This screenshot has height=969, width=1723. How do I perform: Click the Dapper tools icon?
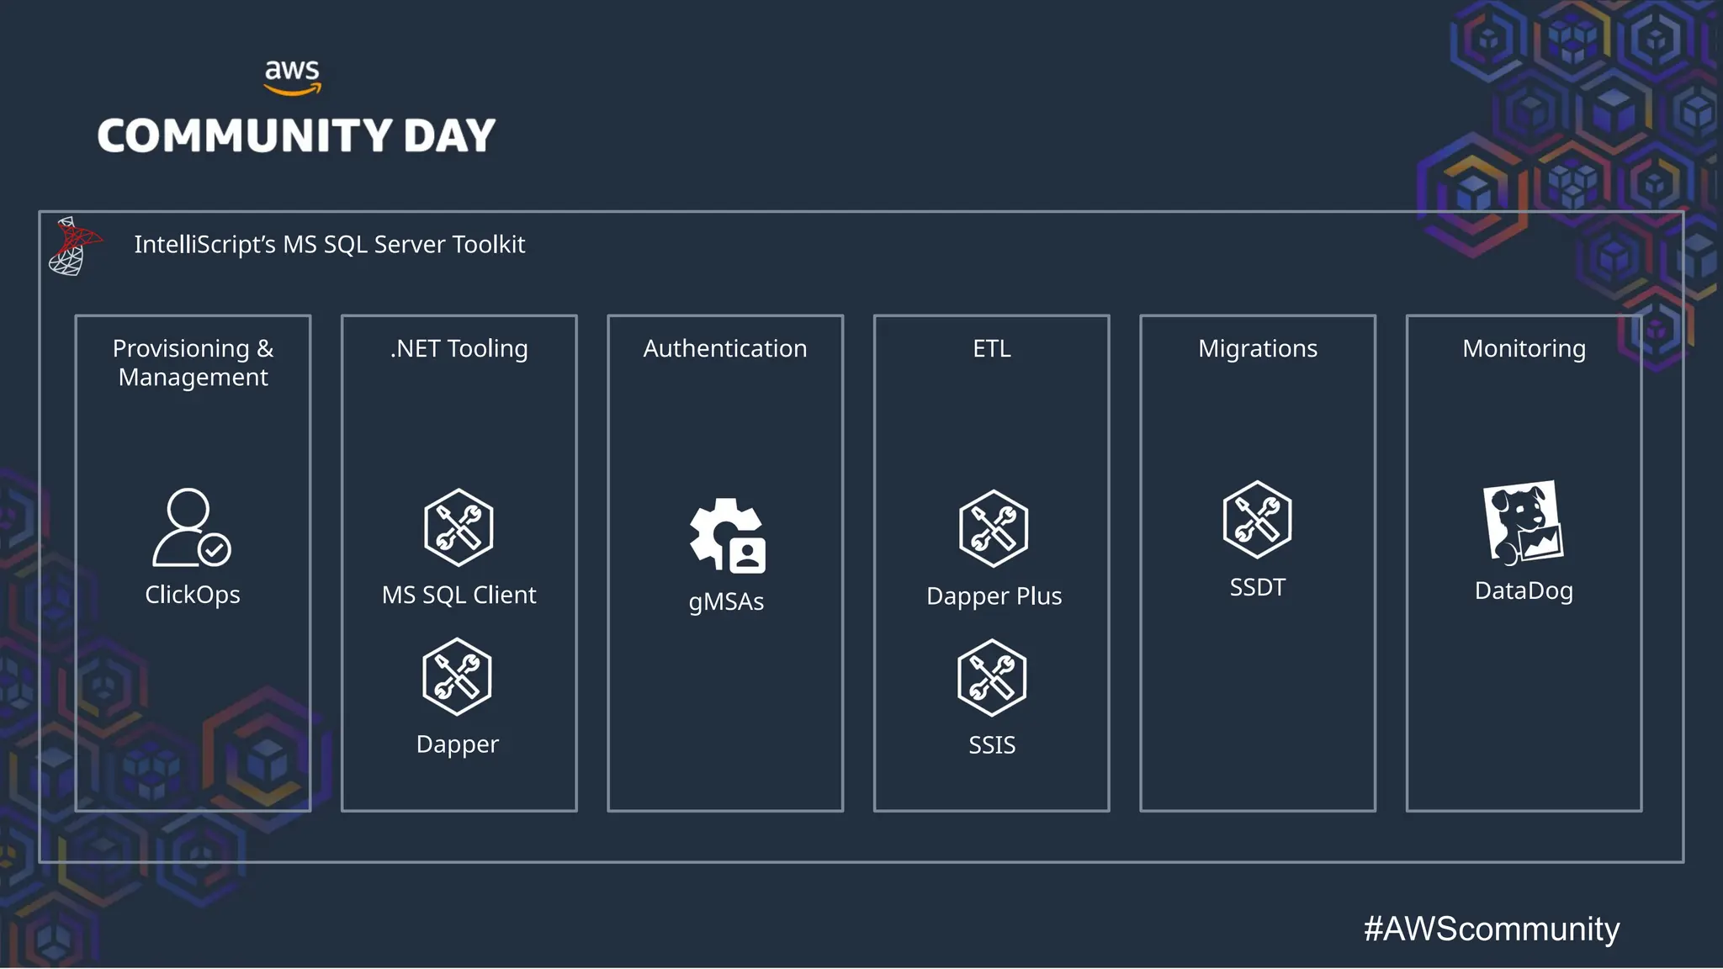click(457, 677)
